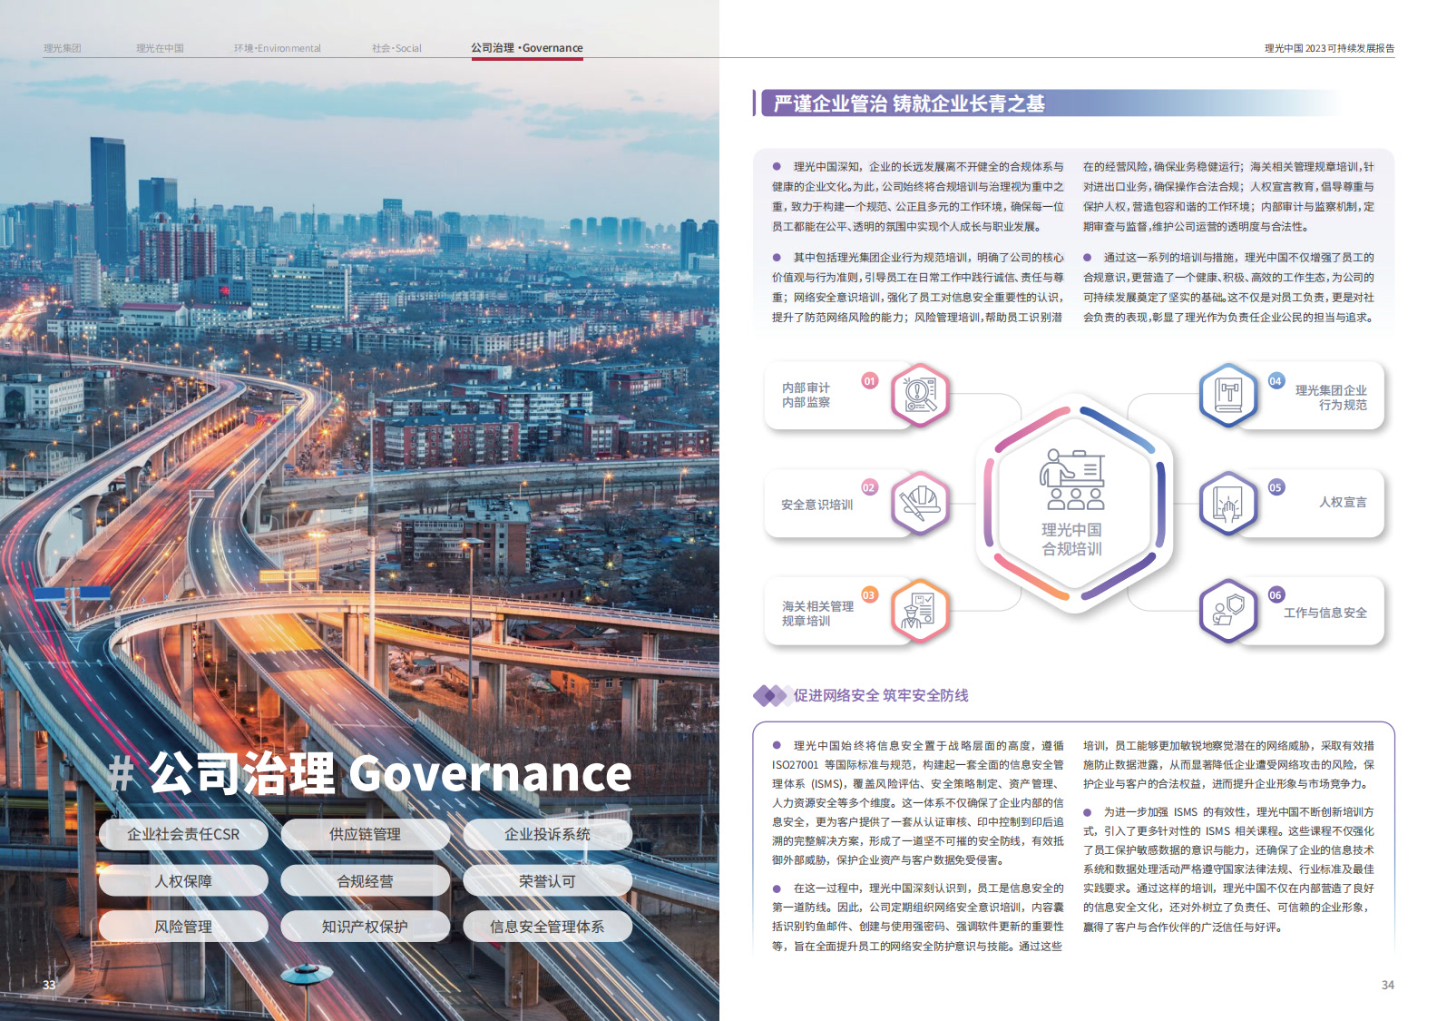Screen dimensions: 1437x1021
Task: Click the 内部审计 magnifier icon
Action: pyautogui.click(x=920, y=395)
